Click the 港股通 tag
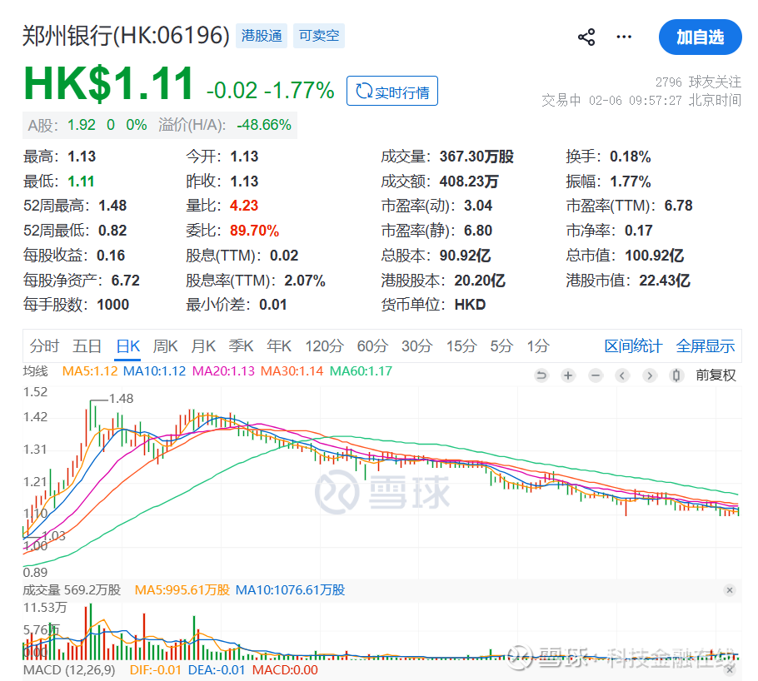 [262, 36]
